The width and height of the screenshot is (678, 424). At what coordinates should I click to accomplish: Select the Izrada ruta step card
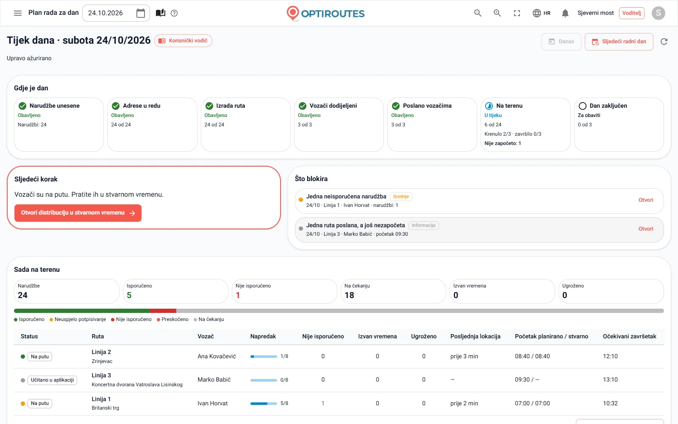(245, 125)
